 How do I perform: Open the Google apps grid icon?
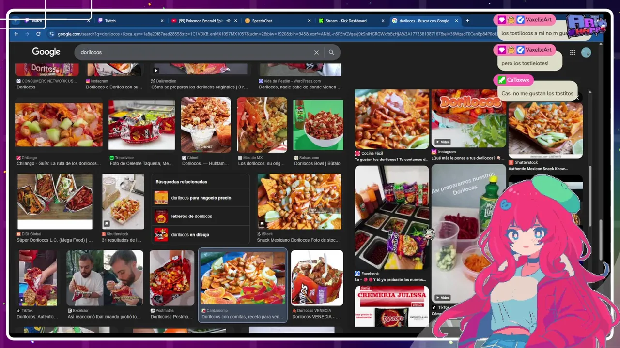[x=573, y=53]
